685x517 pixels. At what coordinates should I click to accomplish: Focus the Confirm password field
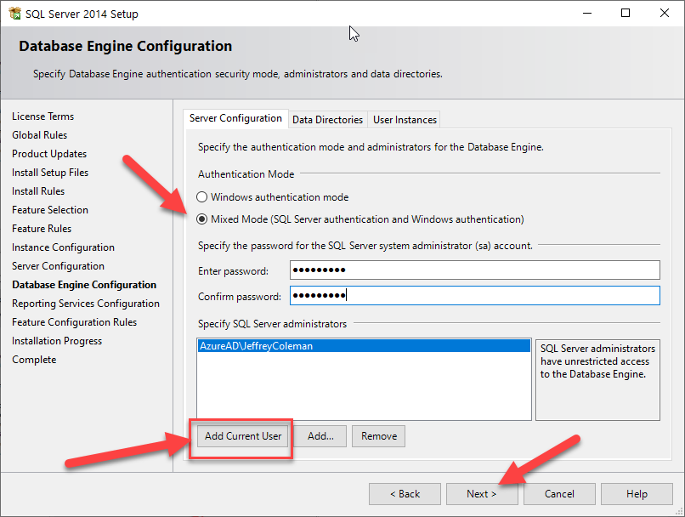[x=475, y=296]
